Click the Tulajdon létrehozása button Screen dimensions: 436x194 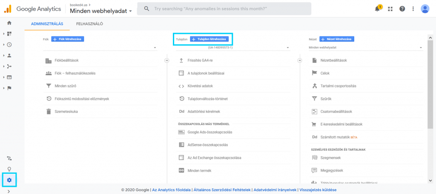tap(209, 39)
